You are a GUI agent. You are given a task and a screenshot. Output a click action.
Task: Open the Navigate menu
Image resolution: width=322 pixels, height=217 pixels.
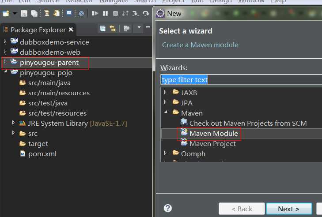coord(114,1)
